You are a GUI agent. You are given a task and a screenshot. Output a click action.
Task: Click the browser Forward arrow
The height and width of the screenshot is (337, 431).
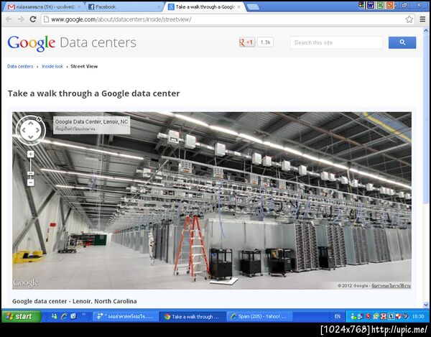point(21,19)
